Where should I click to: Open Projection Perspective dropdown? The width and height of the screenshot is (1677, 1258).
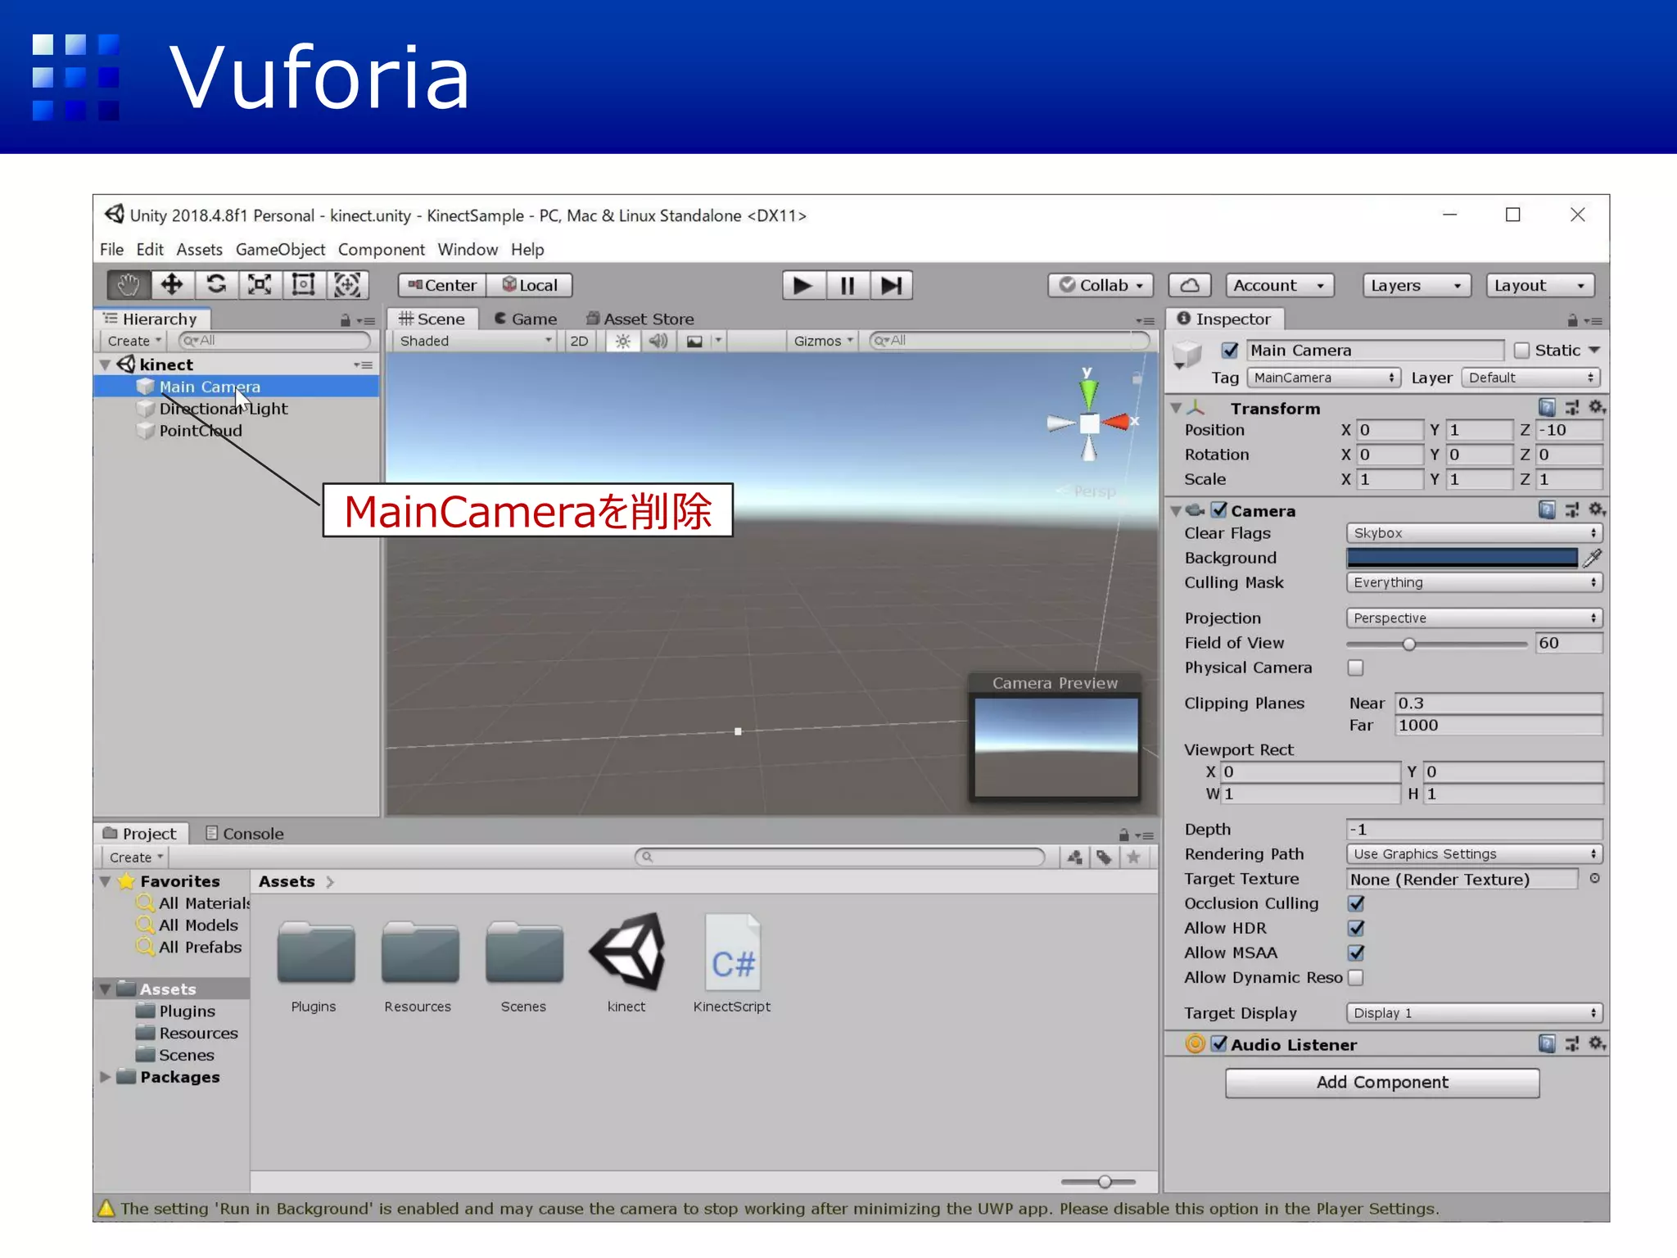point(1474,618)
